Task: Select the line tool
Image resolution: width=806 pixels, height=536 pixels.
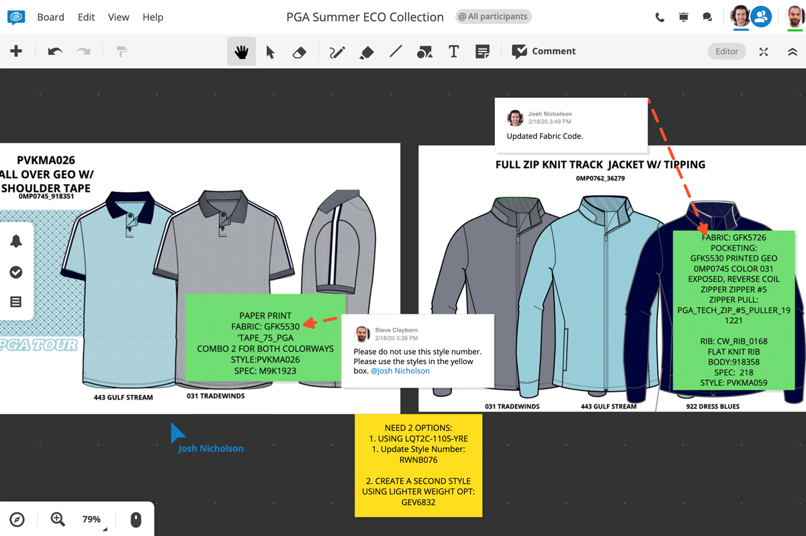Action: pos(396,51)
